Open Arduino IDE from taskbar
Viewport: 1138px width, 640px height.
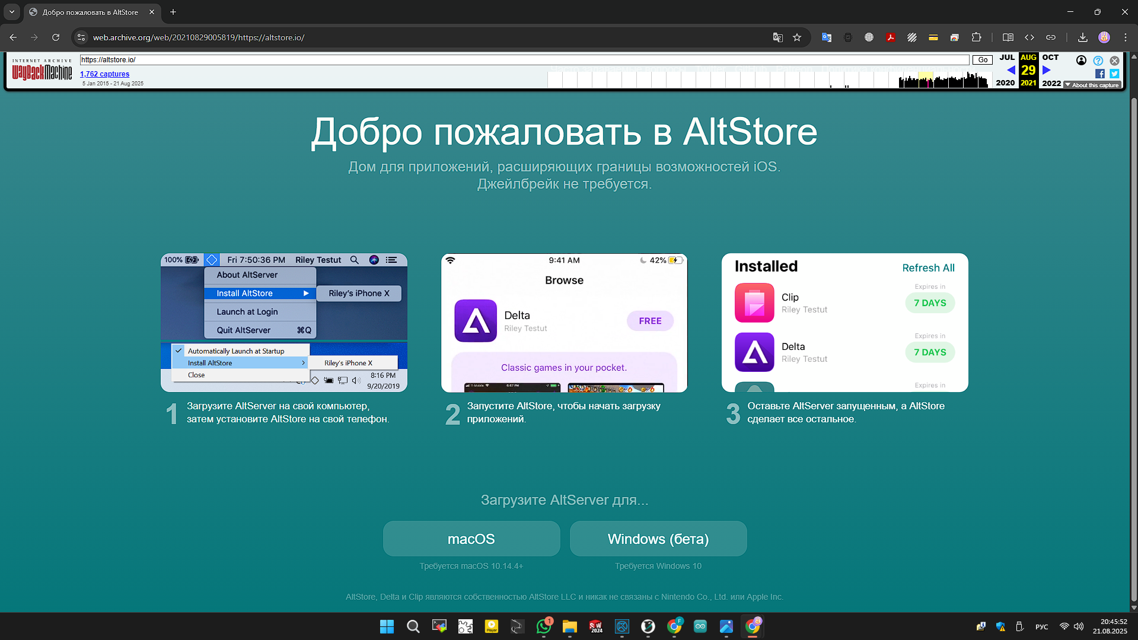pos(700,626)
